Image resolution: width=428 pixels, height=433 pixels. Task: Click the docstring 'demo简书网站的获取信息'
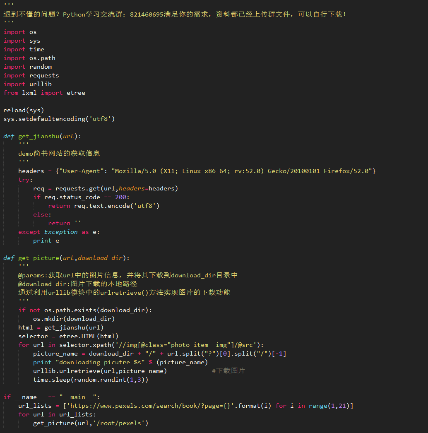point(59,154)
